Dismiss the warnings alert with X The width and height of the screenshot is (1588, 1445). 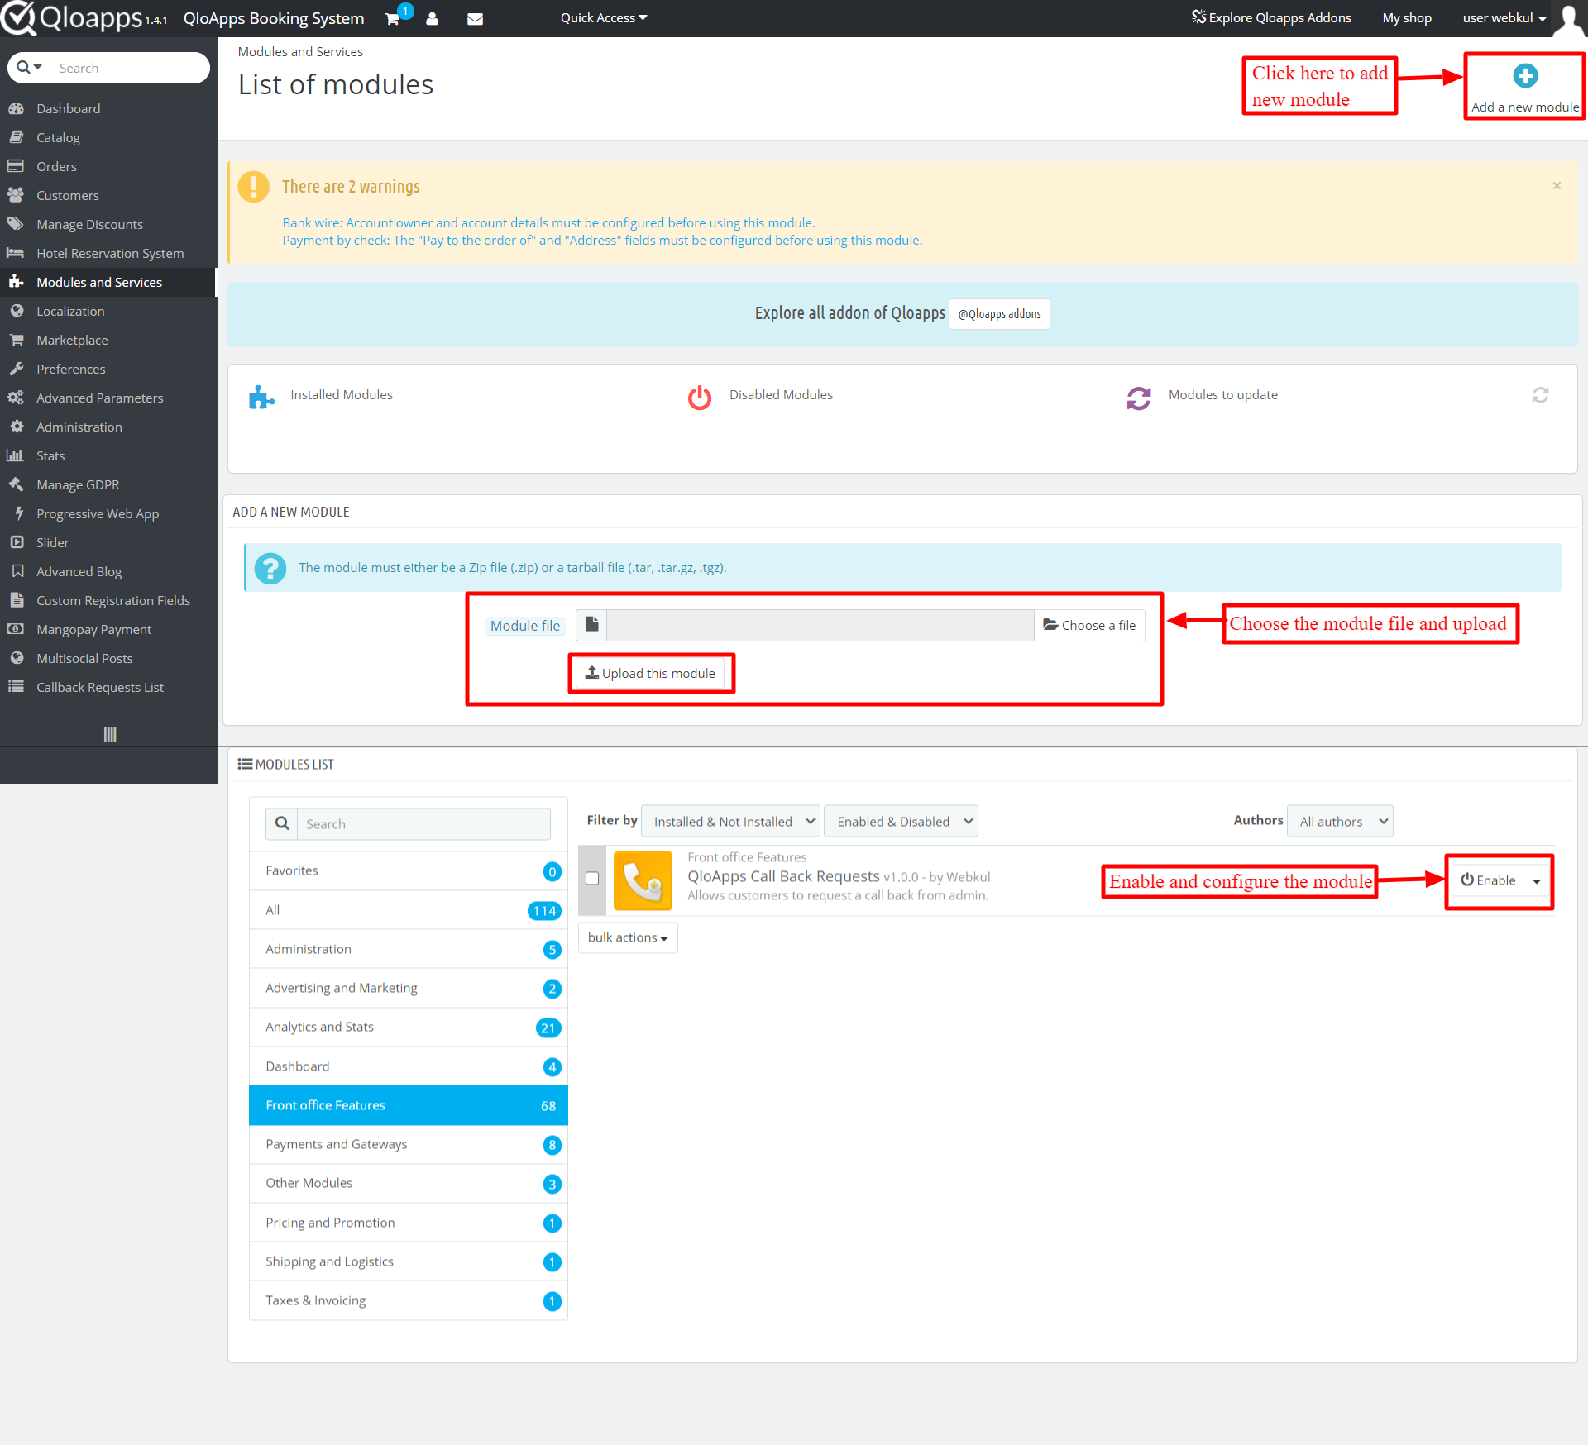pos(1557,186)
